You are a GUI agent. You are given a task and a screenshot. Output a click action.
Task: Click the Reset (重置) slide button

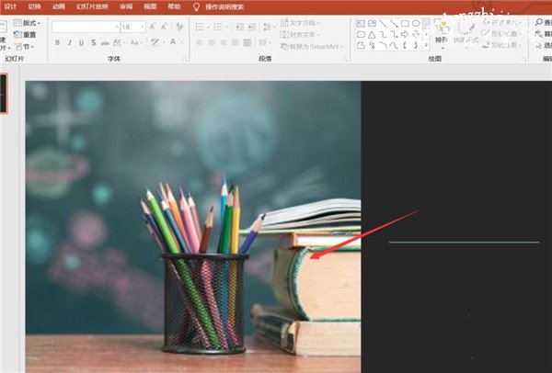[25, 35]
